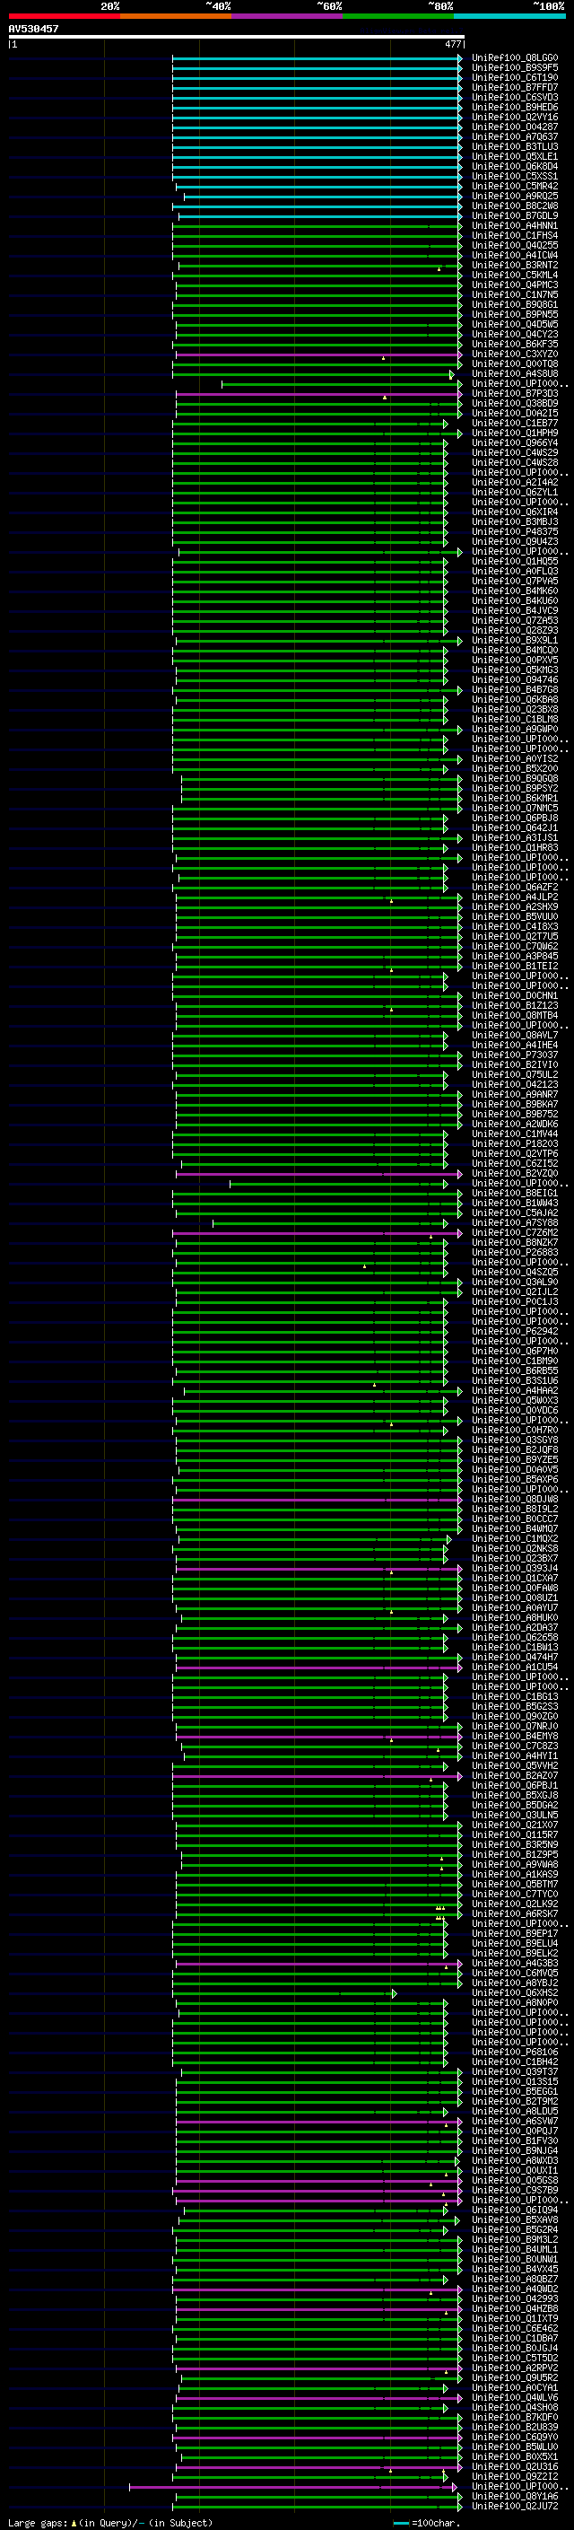574x2530 pixels.
Task: Open hit UniRef100_B9S9F5
Action: [x=514, y=68]
